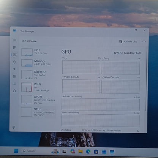Screen dimensions: 158x158
Task: Open the Services icon in the sidebar
Action: 14,91
